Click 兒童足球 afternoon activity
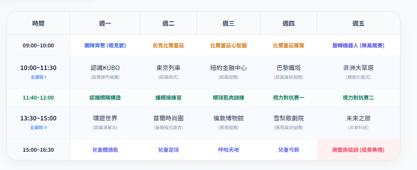The height and width of the screenshot is (170, 417). coord(168,150)
